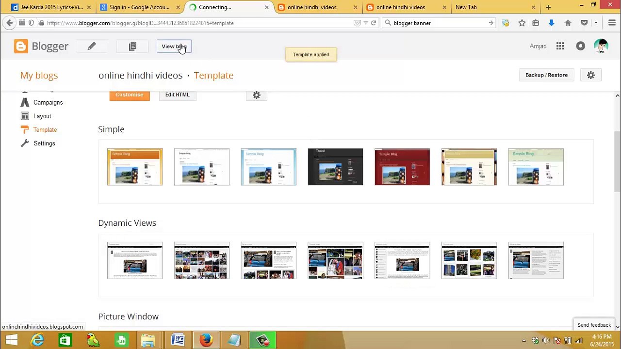Click the orange Blogger logo
The width and height of the screenshot is (621, 349).
click(x=21, y=46)
